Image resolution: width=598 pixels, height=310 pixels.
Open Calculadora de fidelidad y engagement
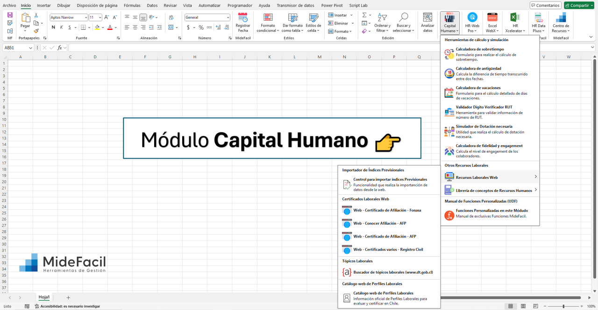(490, 151)
